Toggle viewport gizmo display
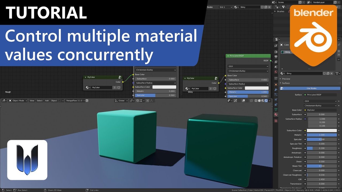Viewport: 342px width, 192px height. pyautogui.click(x=235, y=101)
